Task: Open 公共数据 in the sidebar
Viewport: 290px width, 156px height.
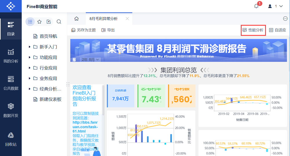Action: (x=11, y=83)
